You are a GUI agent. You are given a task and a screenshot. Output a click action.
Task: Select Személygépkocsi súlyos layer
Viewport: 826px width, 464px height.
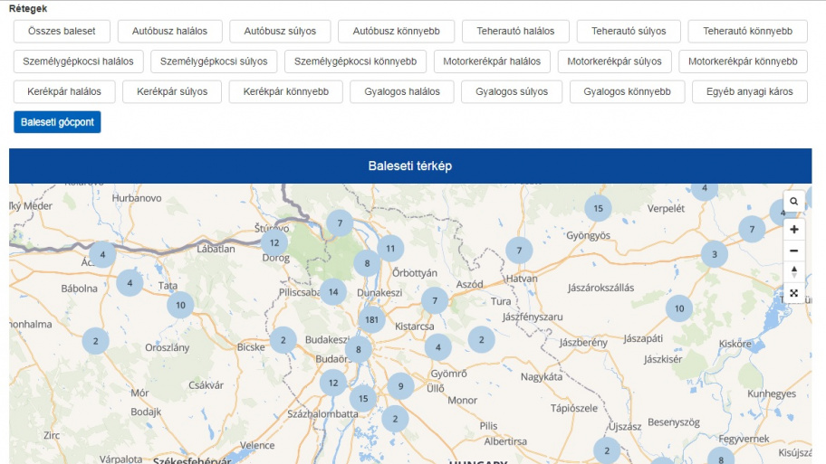214,62
